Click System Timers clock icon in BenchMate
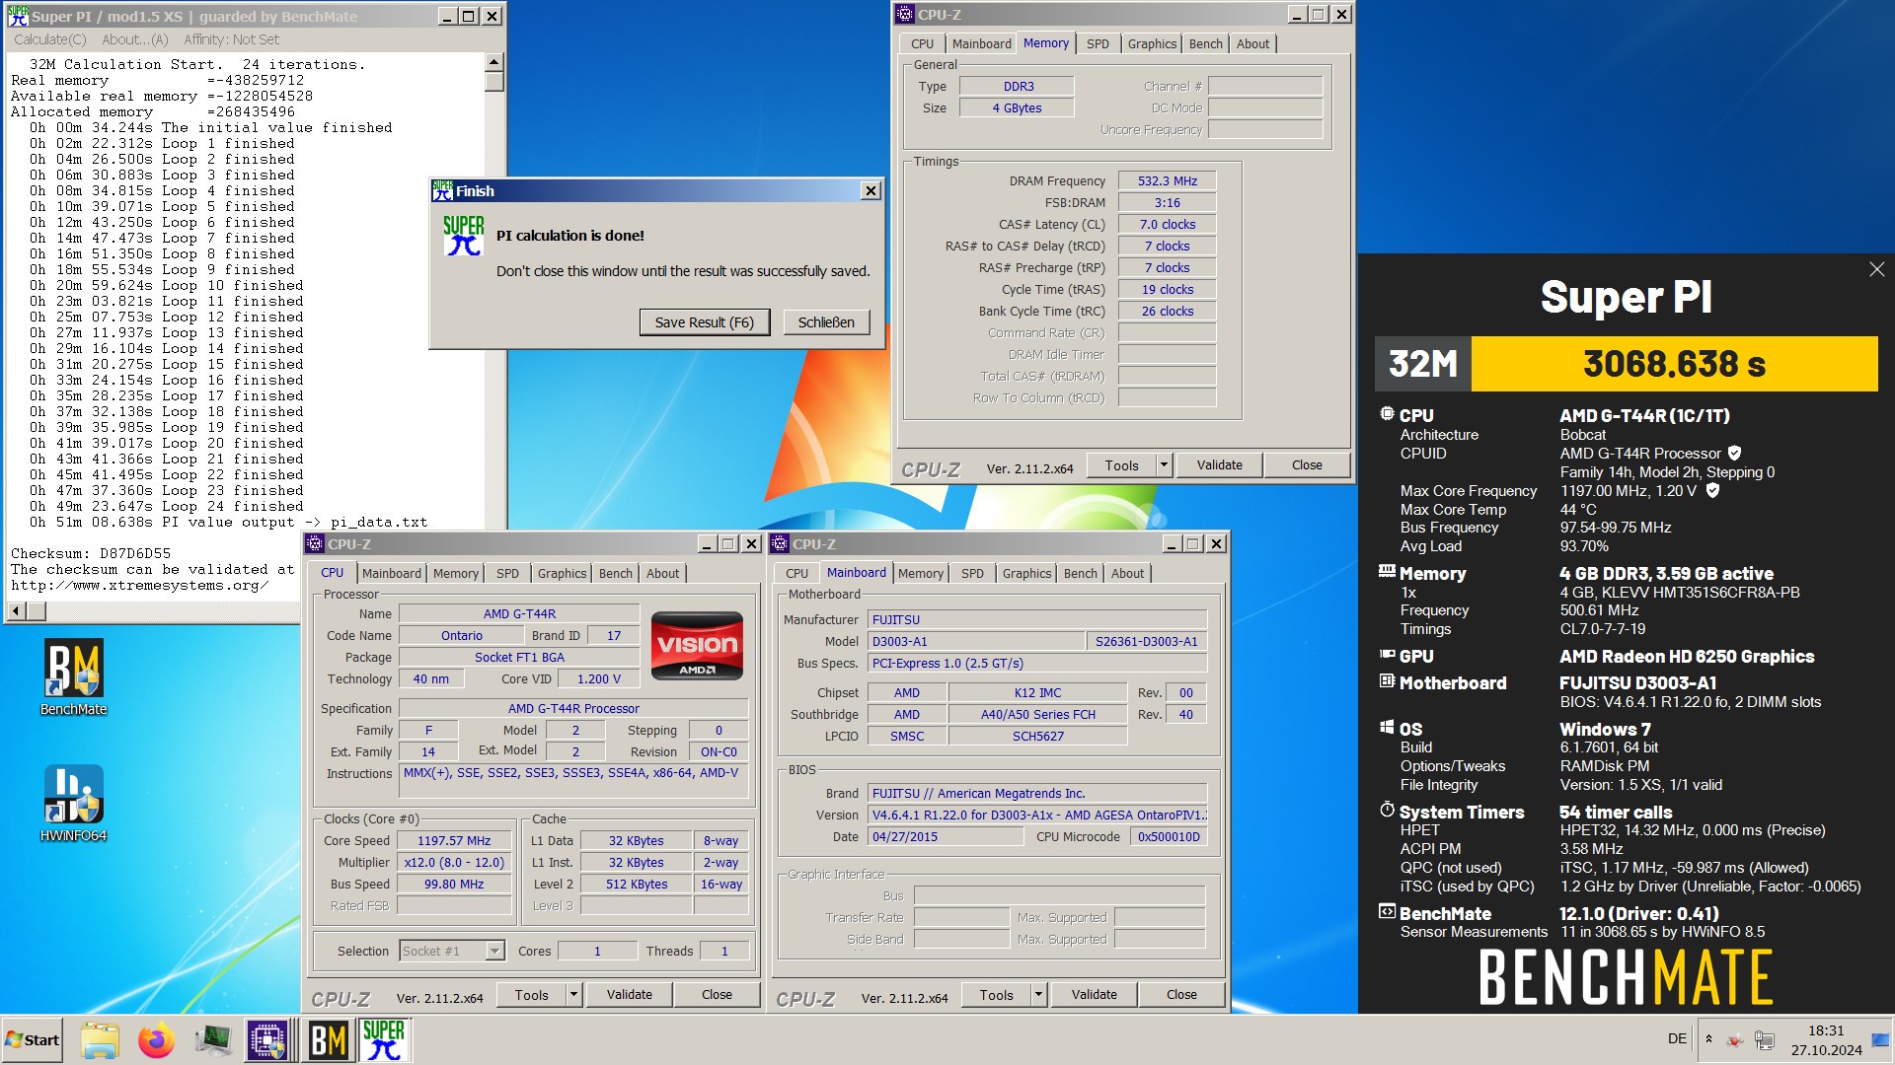This screenshot has height=1065, width=1895. (x=1387, y=810)
